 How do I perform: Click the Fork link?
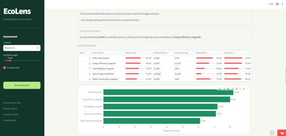click(x=271, y=4)
